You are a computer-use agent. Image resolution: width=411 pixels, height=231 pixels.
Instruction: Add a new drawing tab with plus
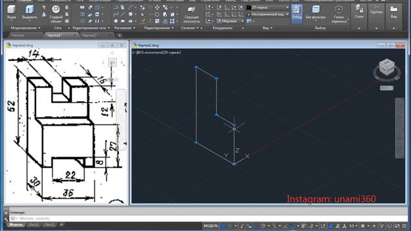click(119, 35)
